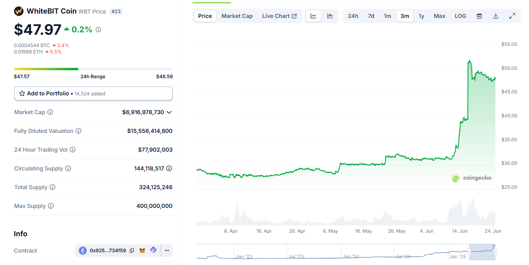Copy the contract address 0x925...734f59

point(132,251)
